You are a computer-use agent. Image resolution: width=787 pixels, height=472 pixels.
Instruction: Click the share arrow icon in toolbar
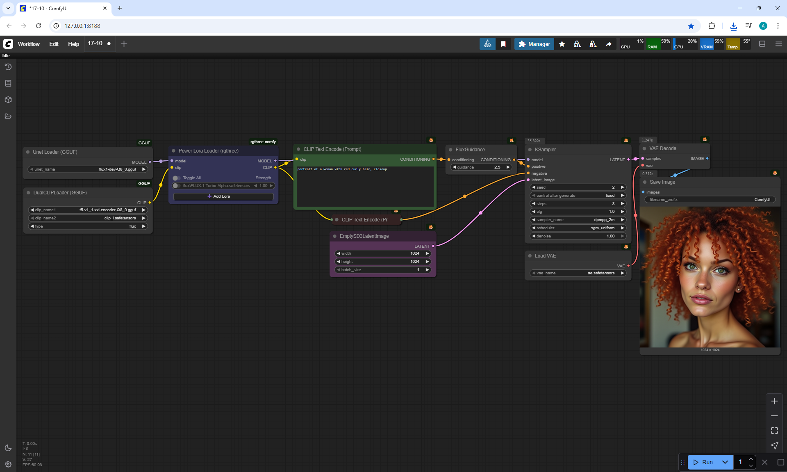609,44
